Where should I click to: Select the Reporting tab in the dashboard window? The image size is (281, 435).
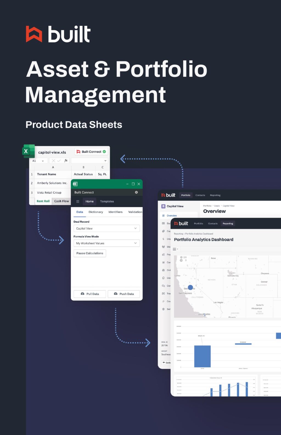[228, 224]
